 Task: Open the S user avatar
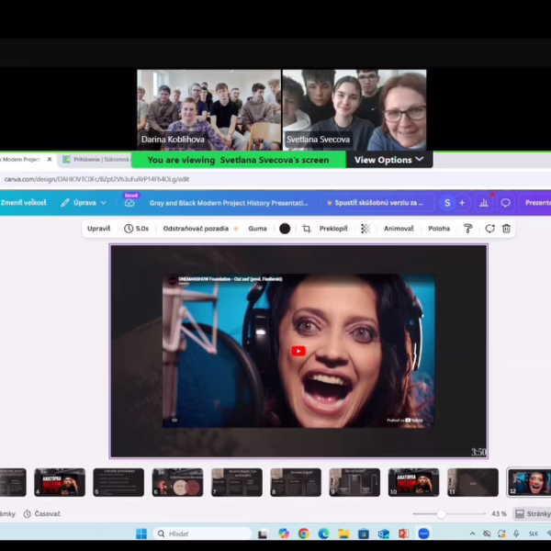(447, 203)
